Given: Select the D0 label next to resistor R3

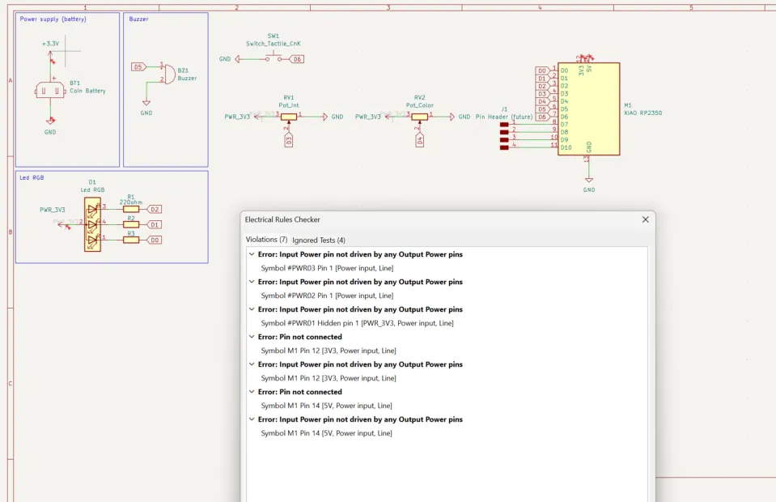Looking at the screenshot, I should point(155,240).
